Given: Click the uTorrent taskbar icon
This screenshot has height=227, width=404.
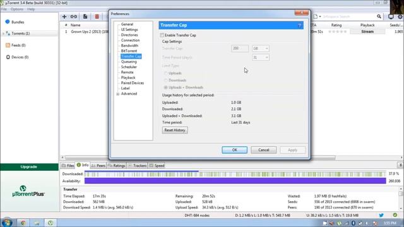Looking at the screenshot, I should pos(50,223).
